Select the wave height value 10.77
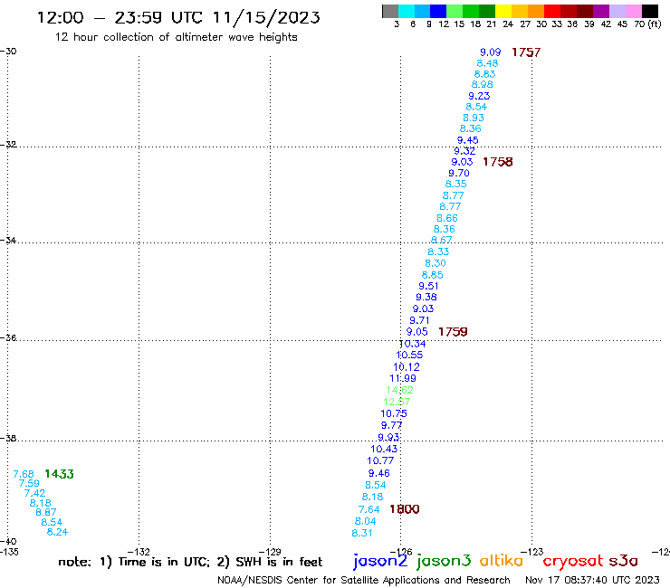Screen dimensions: 670x588 click(x=380, y=460)
